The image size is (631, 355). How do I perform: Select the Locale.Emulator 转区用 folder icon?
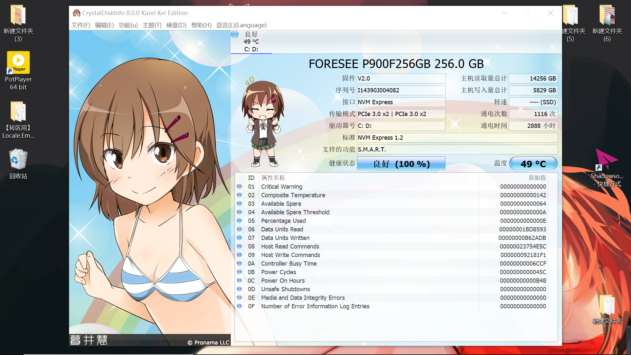[x=18, y=120]
